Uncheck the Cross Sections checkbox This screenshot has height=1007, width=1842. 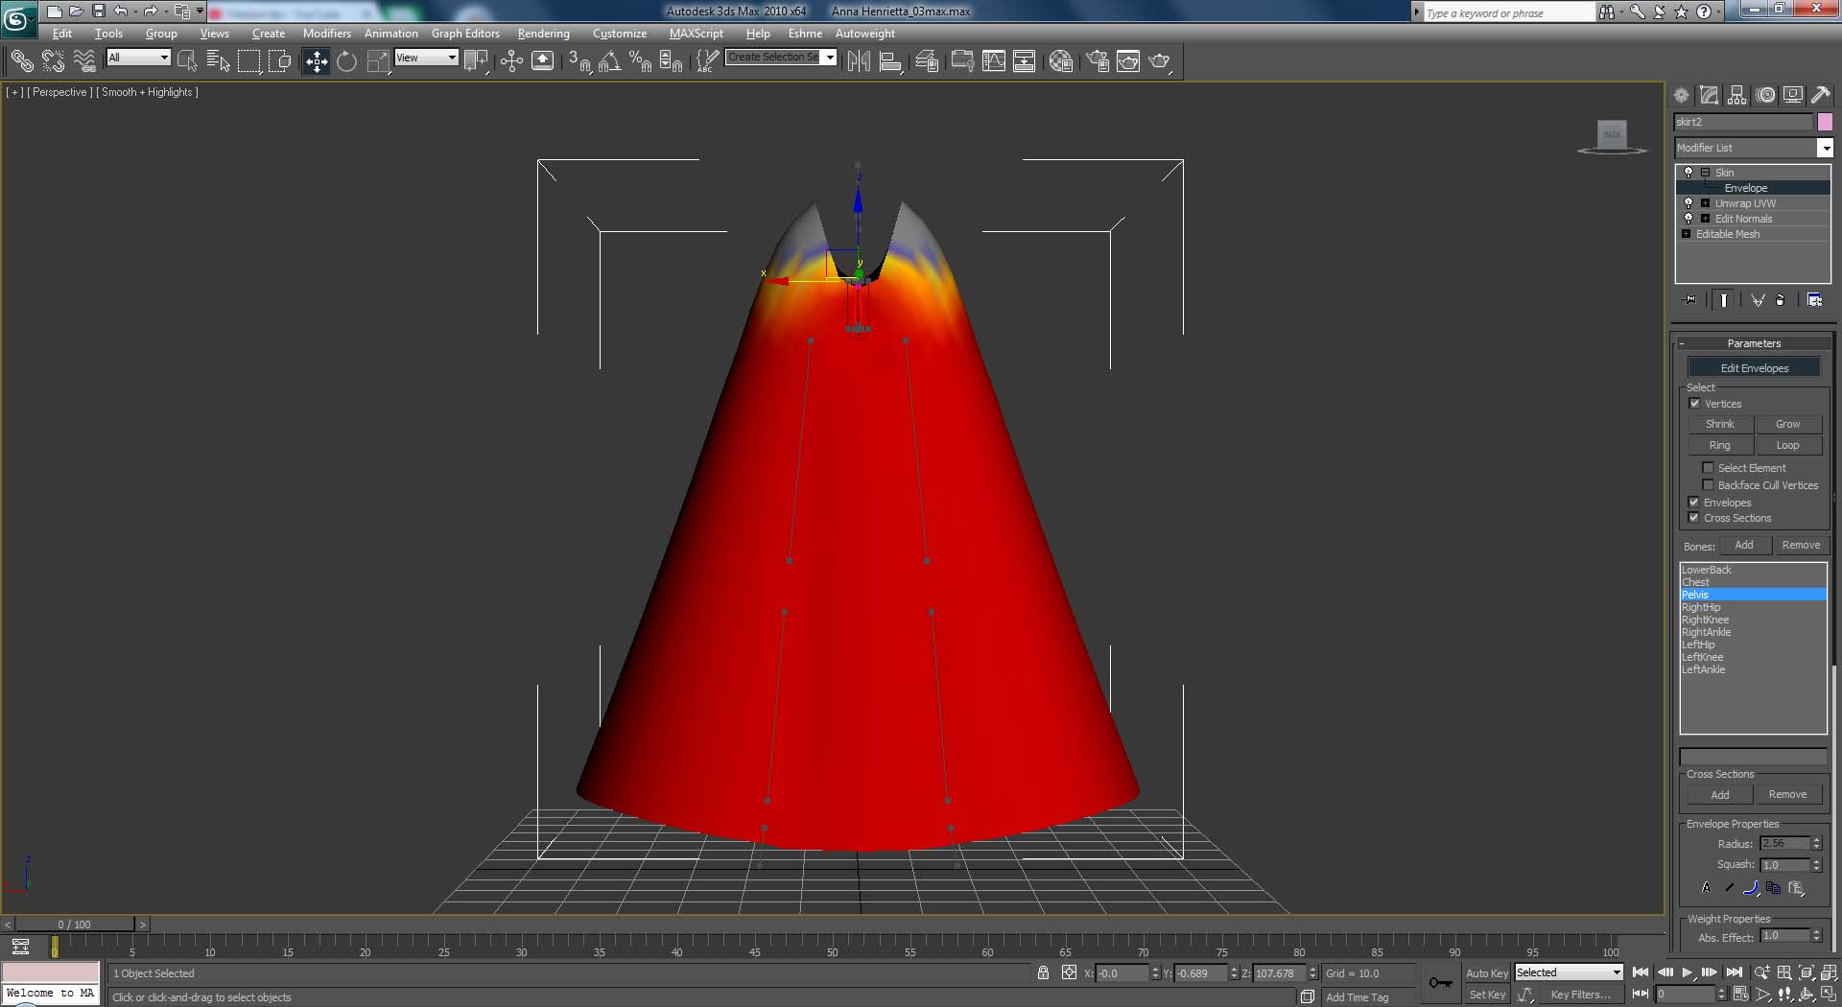pyautogui.click(x=1694, y=518)
